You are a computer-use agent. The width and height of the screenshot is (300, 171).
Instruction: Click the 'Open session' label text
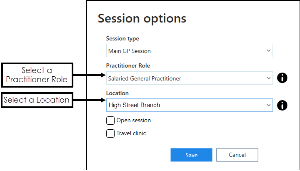pos(133,121)
